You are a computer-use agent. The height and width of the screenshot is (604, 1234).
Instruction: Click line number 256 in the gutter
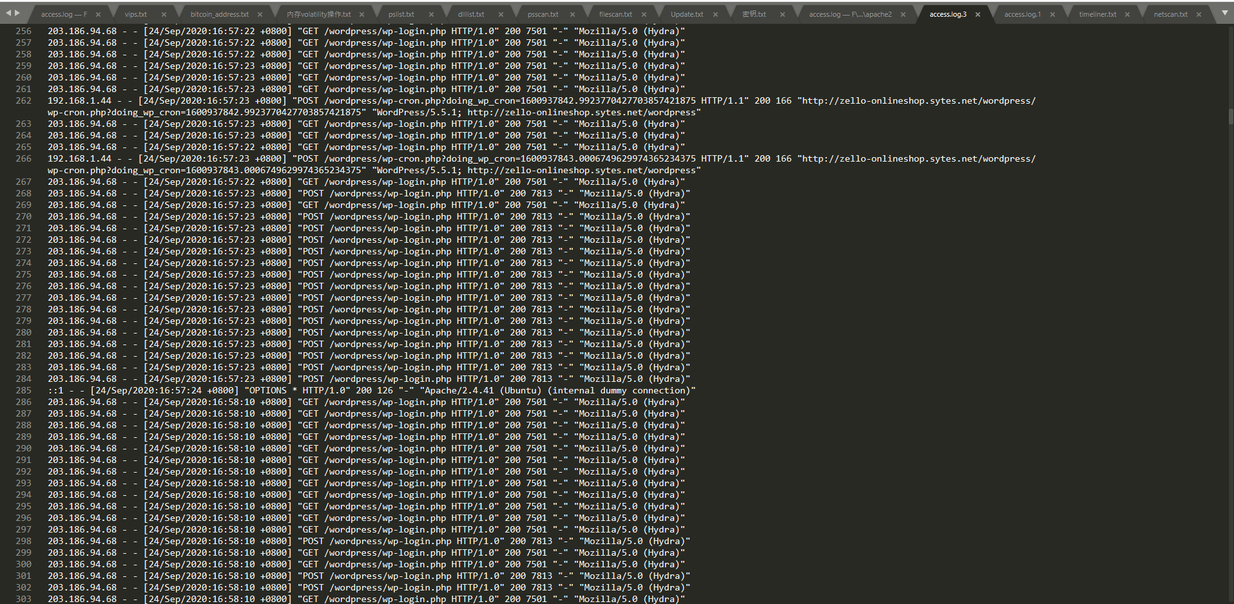[23, 31]
